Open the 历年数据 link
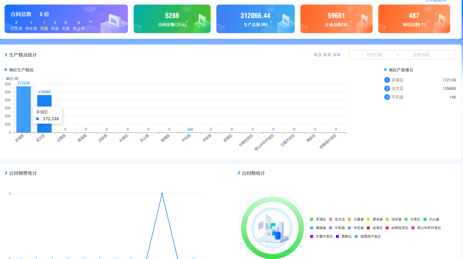The image size is (463, 259). click(x=436, y=1)
